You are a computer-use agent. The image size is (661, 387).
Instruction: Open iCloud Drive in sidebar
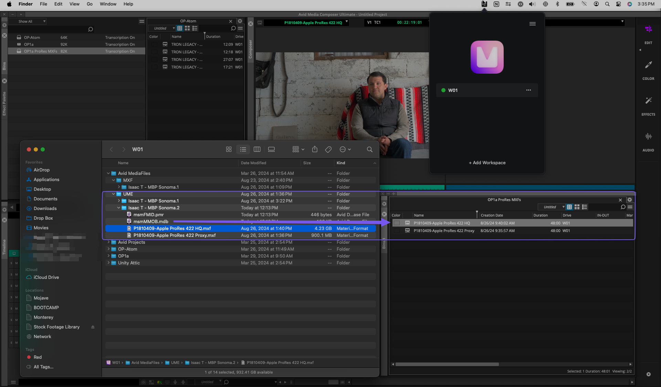[46, 278]
